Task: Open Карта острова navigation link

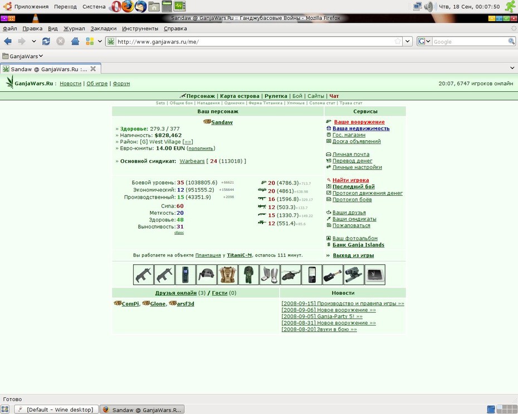Action: pyautogui.click(x=240, y=96)
